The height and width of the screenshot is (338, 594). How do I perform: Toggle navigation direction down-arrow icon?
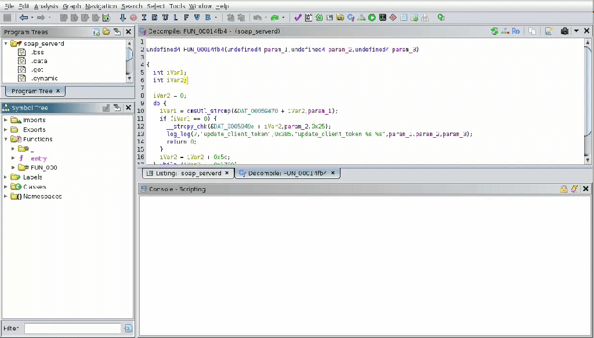(123, 17)
